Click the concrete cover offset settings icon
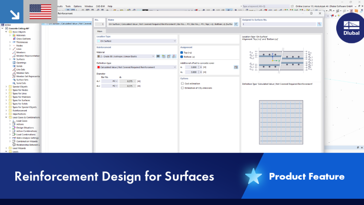This screenshot has width=364, height=205. [x=236, y=67]
